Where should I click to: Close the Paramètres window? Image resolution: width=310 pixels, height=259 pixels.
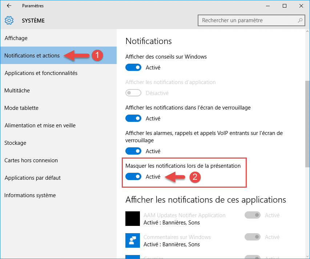pos(301,6)
